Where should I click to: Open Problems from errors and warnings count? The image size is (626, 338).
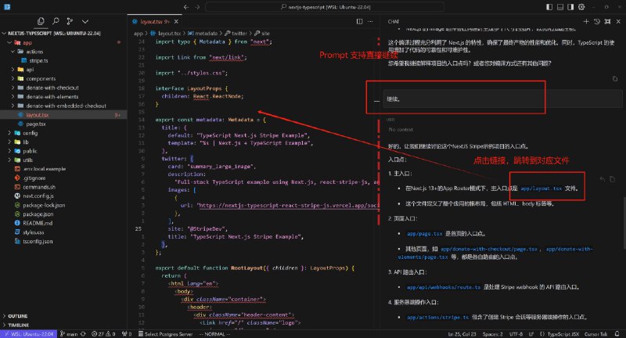coord(103,334)
